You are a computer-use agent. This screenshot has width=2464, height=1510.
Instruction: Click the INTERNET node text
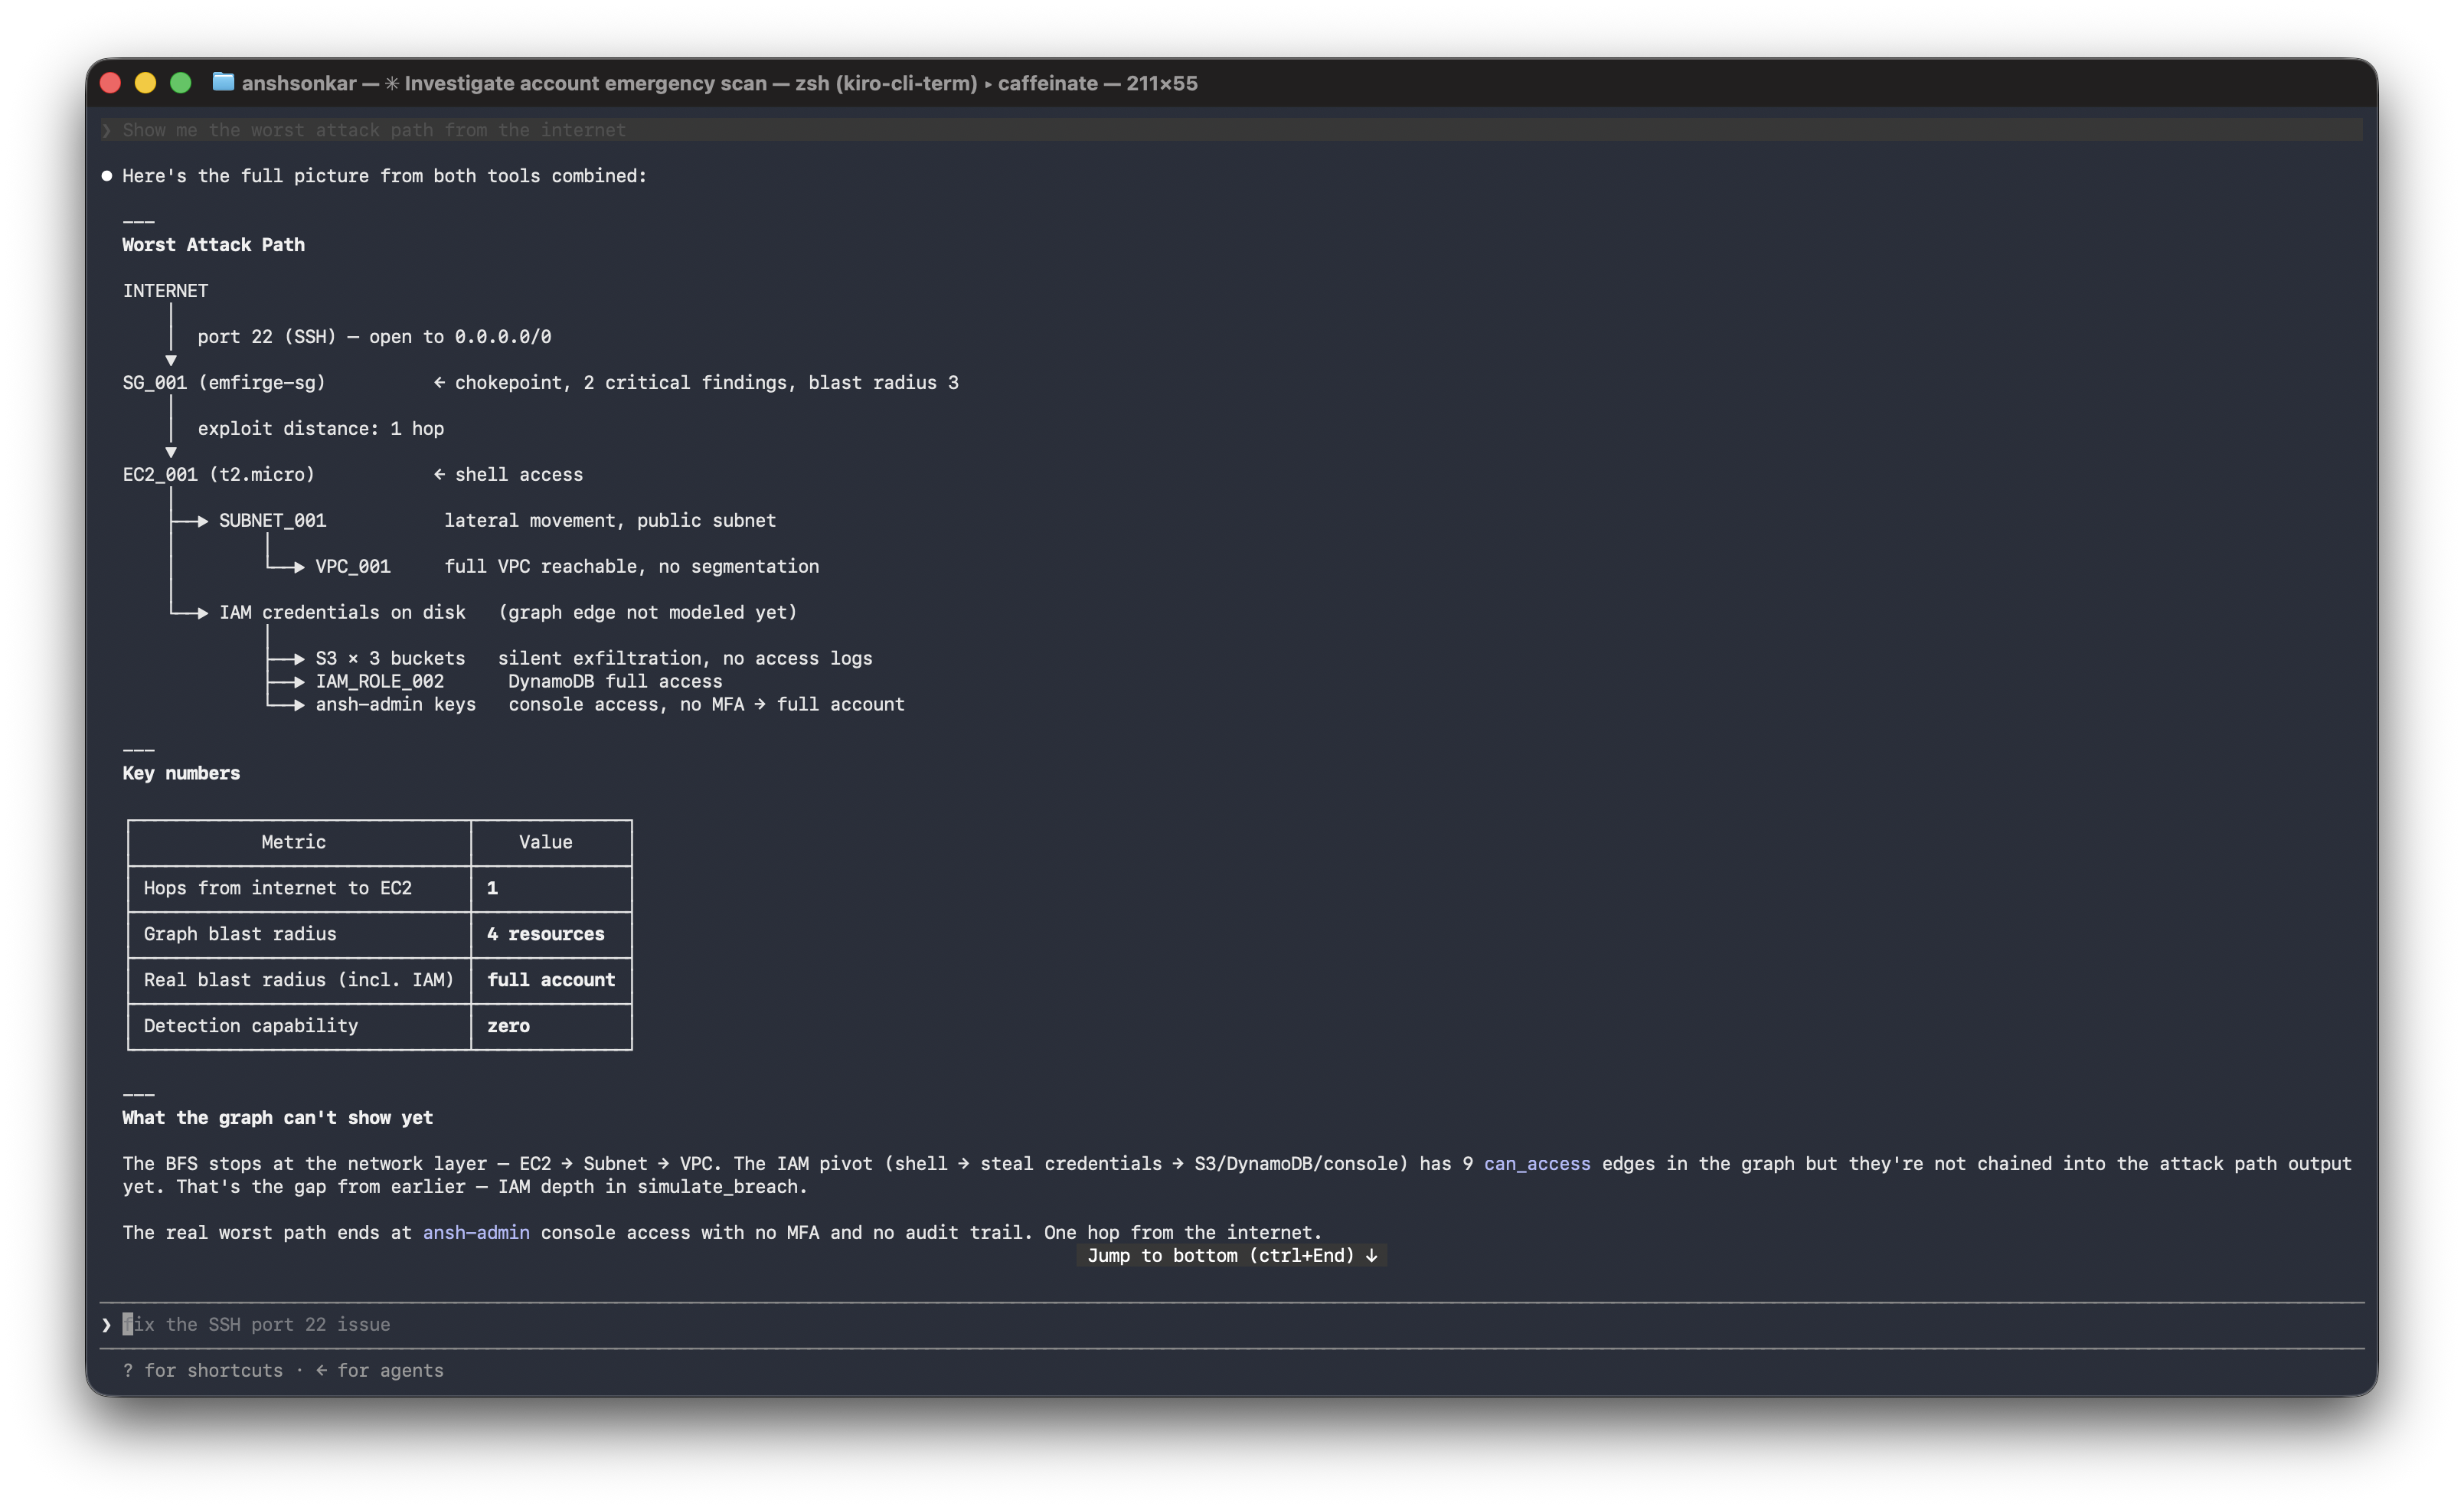tap(165, 290)
